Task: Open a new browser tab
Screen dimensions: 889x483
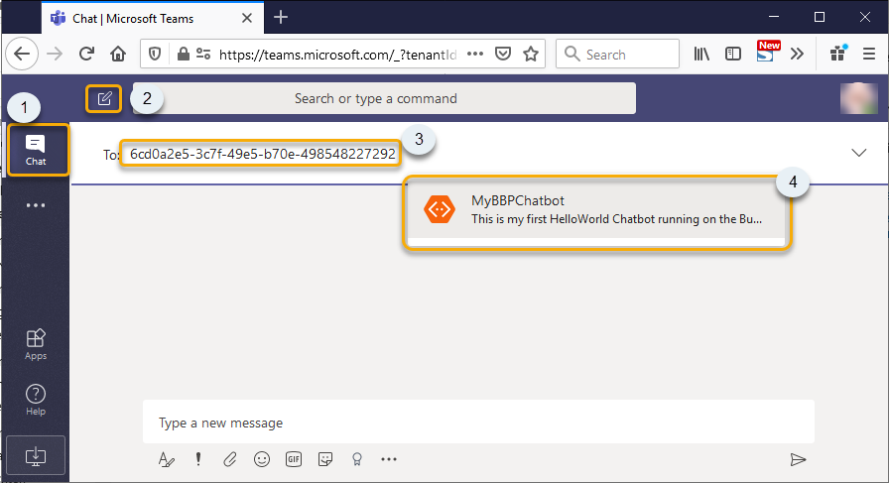Action: [281, 18]
